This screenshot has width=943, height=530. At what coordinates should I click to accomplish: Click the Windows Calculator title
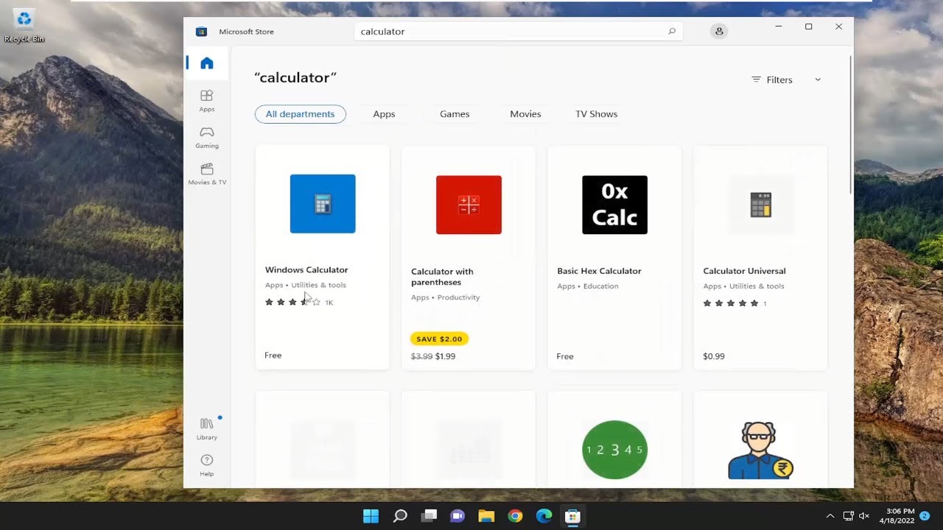[x=306, y=269]
